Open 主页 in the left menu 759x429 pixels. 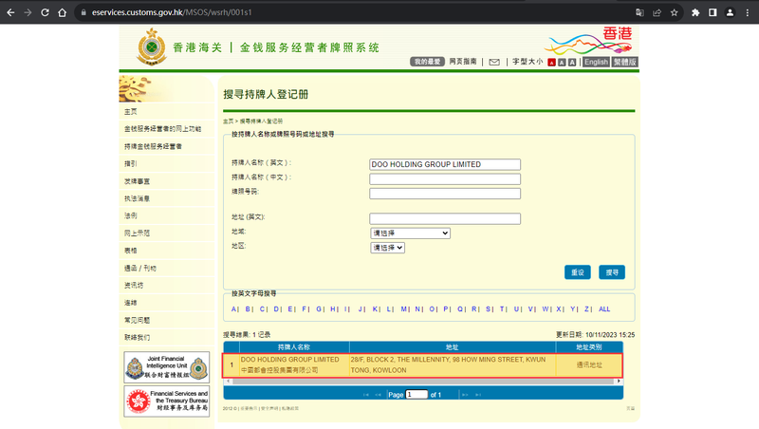131,112
